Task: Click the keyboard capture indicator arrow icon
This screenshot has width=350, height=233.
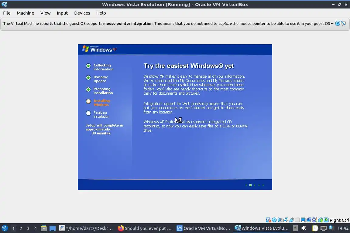Action: 326,220
